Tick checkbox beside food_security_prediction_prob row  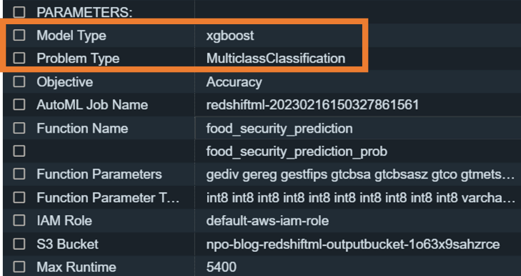pyautogui.click(x=19, y=151)
